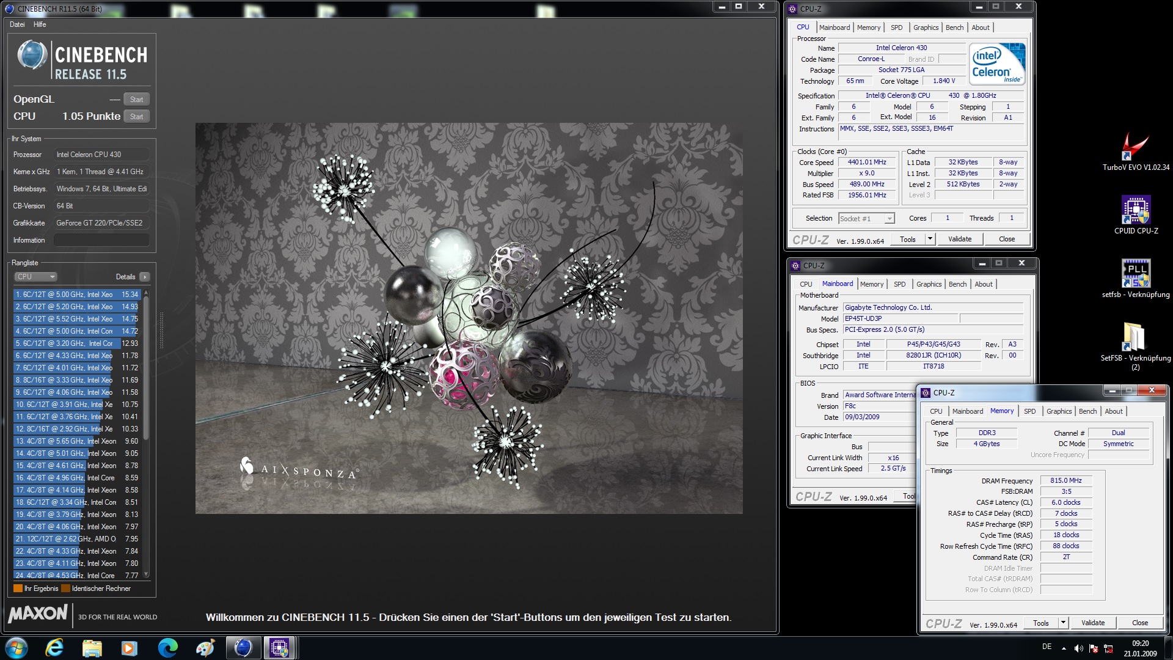Click the Maxon logo at bottom left

pos(38,614)
